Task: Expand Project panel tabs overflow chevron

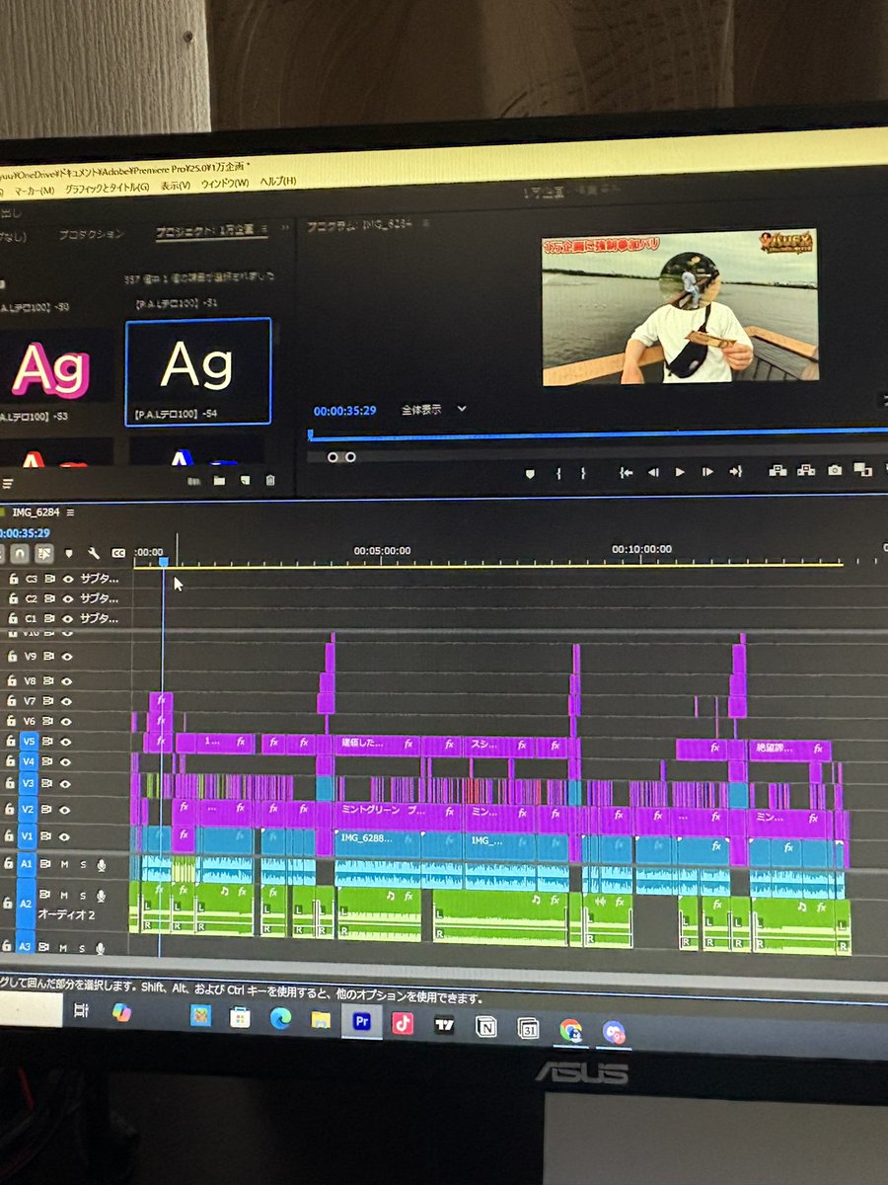Action: [286, 228]
